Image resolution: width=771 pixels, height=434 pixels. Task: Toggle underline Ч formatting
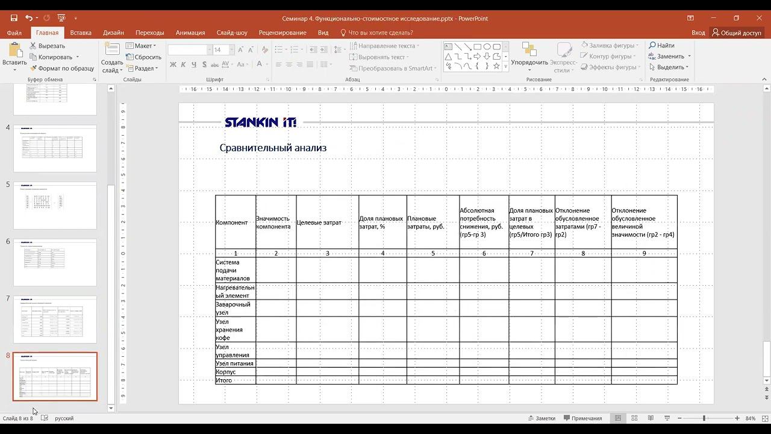(x=193, y=64)
